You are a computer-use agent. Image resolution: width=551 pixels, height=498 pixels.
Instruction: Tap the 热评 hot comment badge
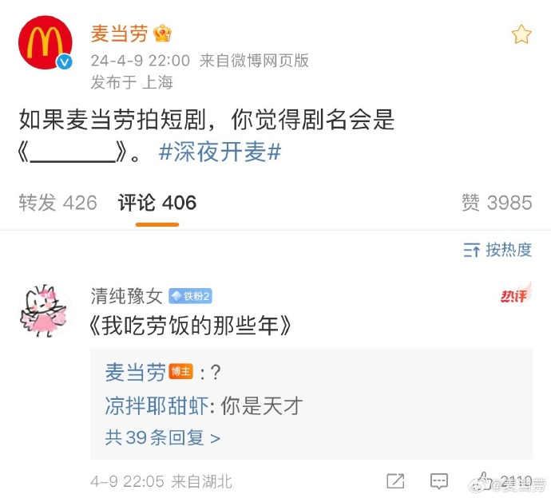[x=516, y=294]
